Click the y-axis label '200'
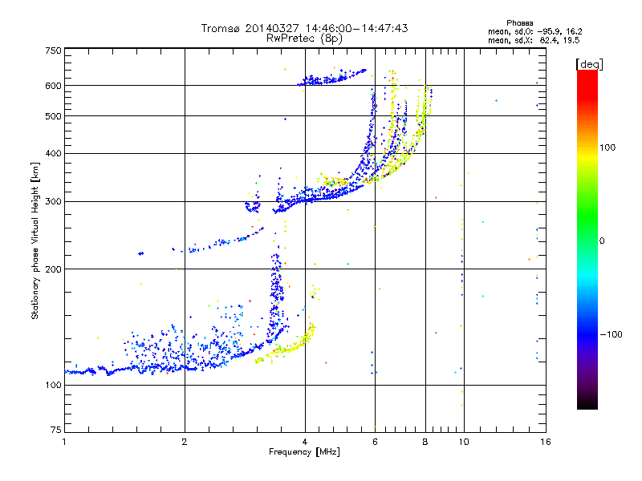This screenshot has height=481, width=642. (53, 269)
